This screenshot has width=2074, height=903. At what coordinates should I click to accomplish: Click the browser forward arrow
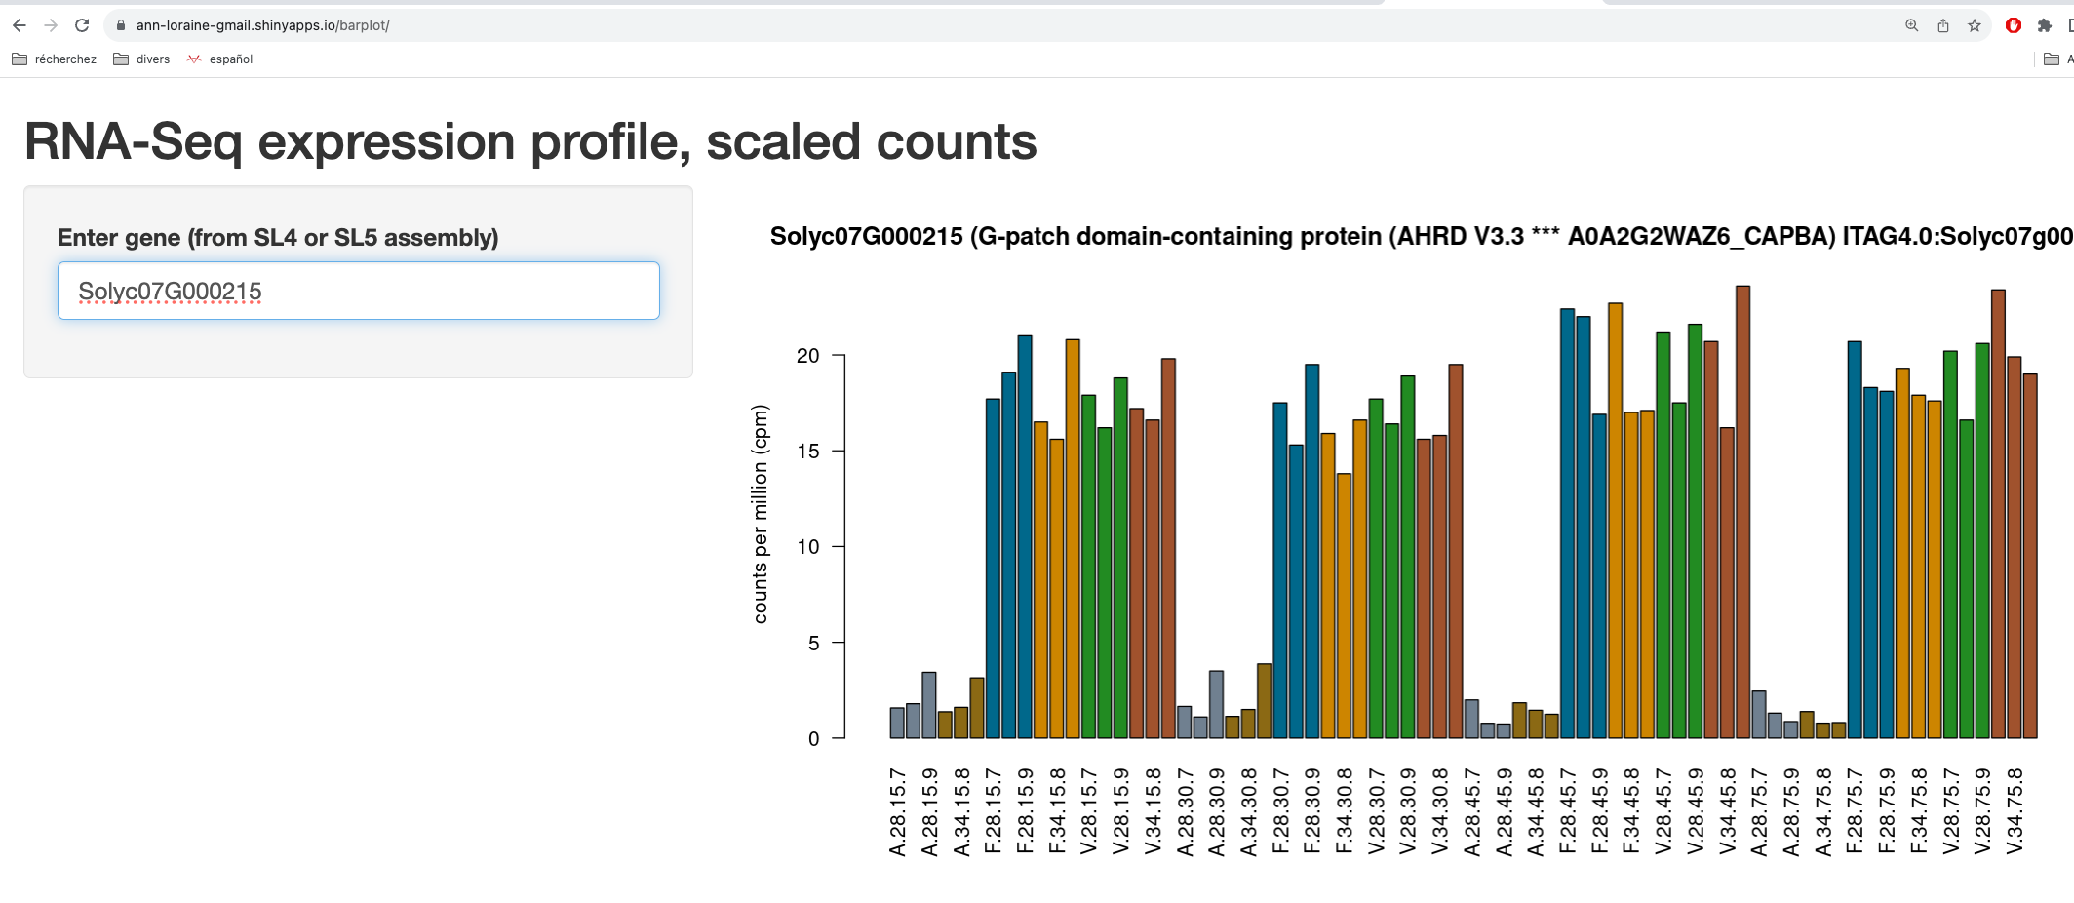click(51, 25)
